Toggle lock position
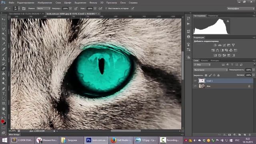Image resolution: width=256 pixels, height=144 pixels. tap(214, 75)
